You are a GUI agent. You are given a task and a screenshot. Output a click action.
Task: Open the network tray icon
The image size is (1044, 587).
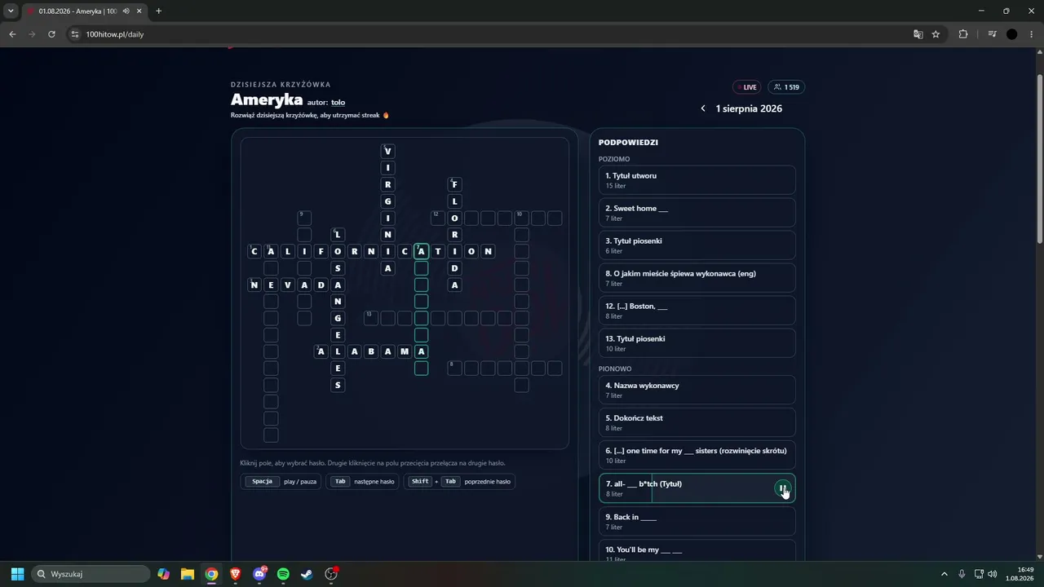coord(978,574)
